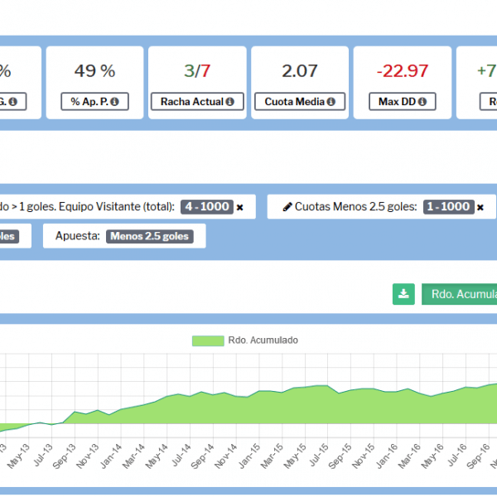Click the Jul-13 axis label
Viewport: 497px width, 497px height.
pyautogui.click(x=43, y=455)
